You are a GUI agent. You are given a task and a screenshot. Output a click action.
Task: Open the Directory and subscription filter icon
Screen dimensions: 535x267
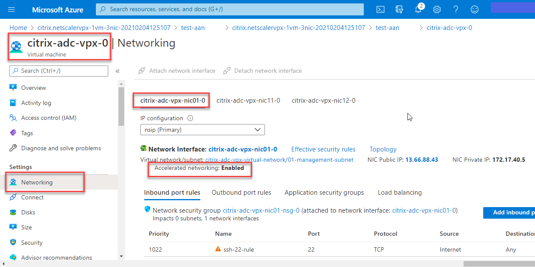pos(399,9)
